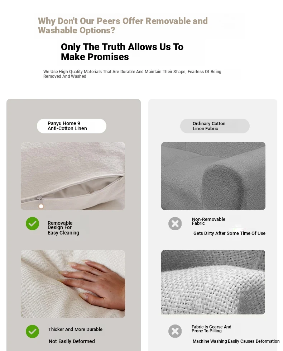
Task: Click the green checkmark beside Thicker And More Durable
Action: coord(33,331)
